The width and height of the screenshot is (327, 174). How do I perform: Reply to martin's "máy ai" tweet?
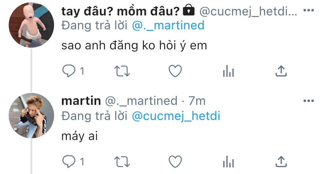(69, 162)
